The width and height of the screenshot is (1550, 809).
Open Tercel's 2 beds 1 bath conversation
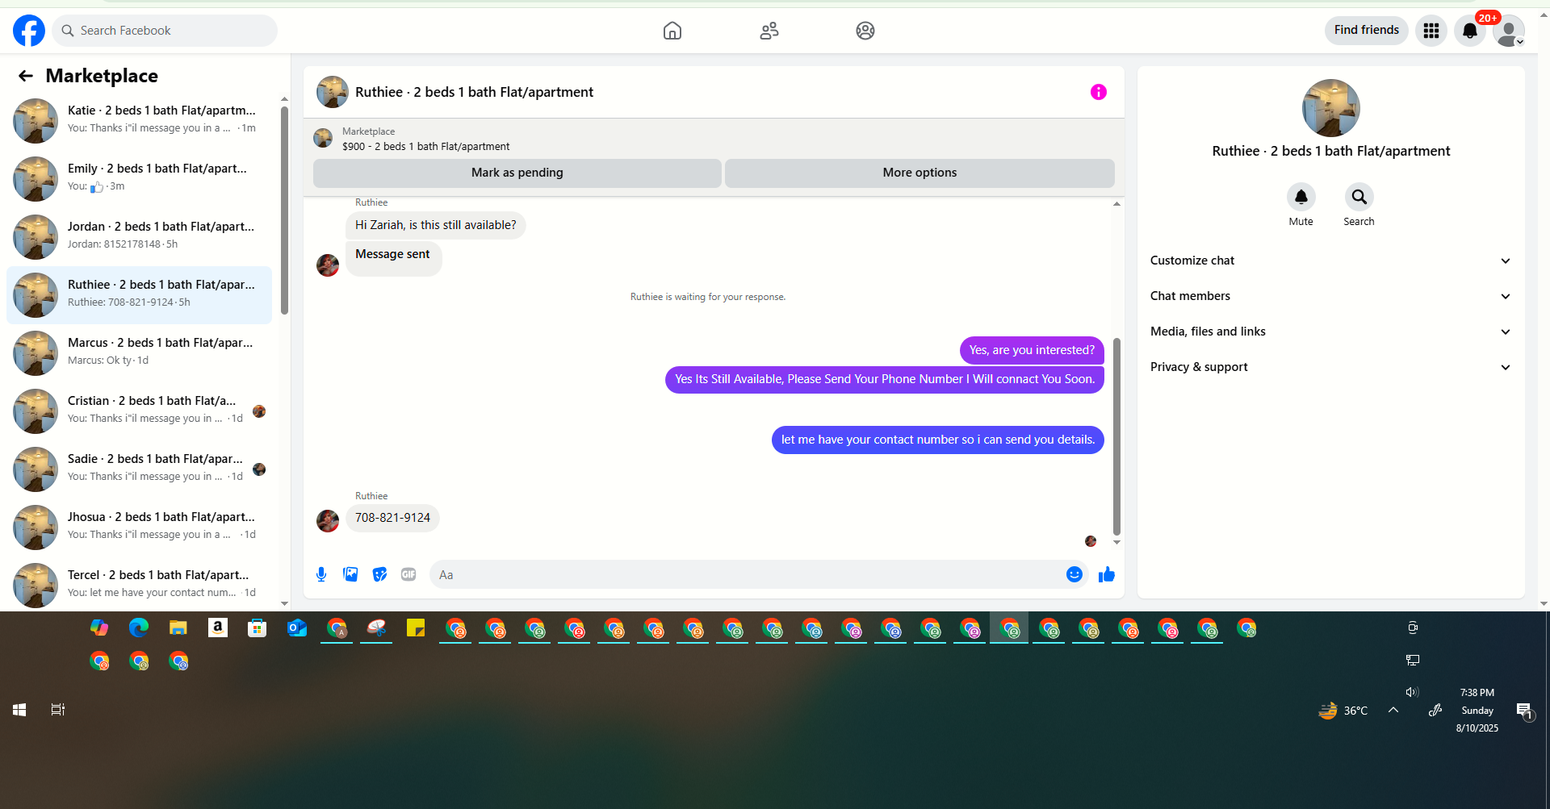[139, 586]
